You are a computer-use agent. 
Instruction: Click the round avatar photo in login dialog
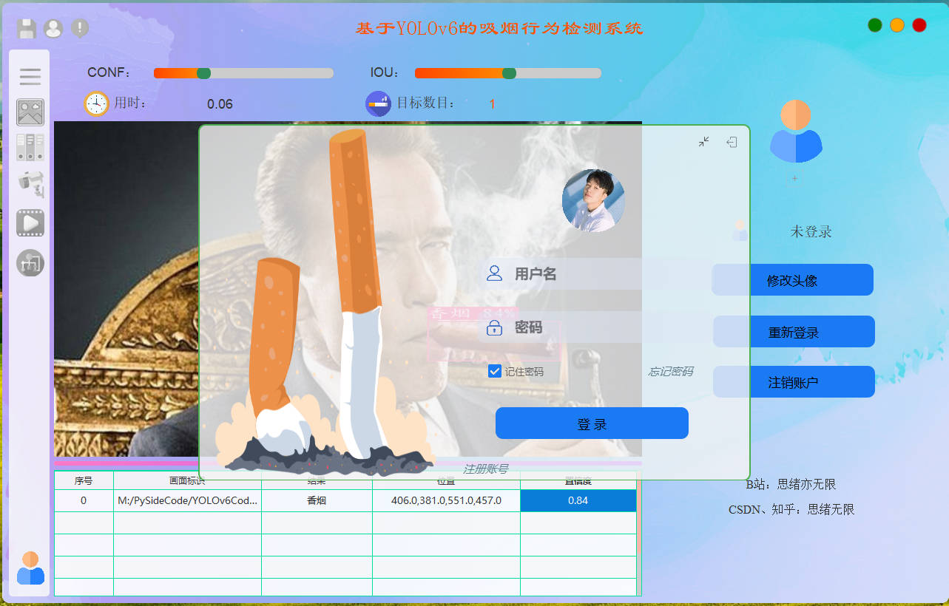[593, 200]
